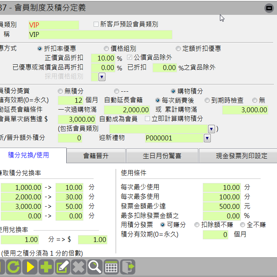Click the green refresh arrow icon
277x277 pixels.
tap(13, 267)
